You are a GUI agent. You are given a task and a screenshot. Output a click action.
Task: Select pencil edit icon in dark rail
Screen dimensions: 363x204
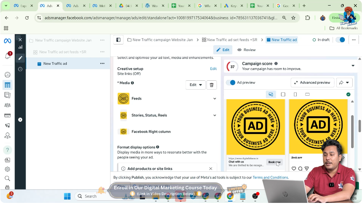(20, 58)
